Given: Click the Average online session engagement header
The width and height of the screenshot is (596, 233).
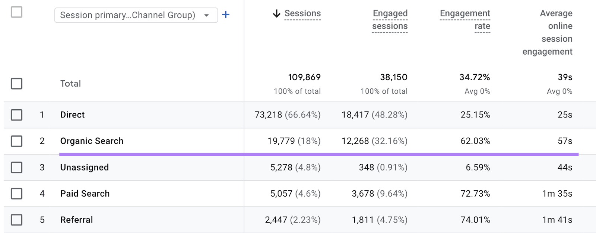Looking at the screenshot, I should pos(548,32).
